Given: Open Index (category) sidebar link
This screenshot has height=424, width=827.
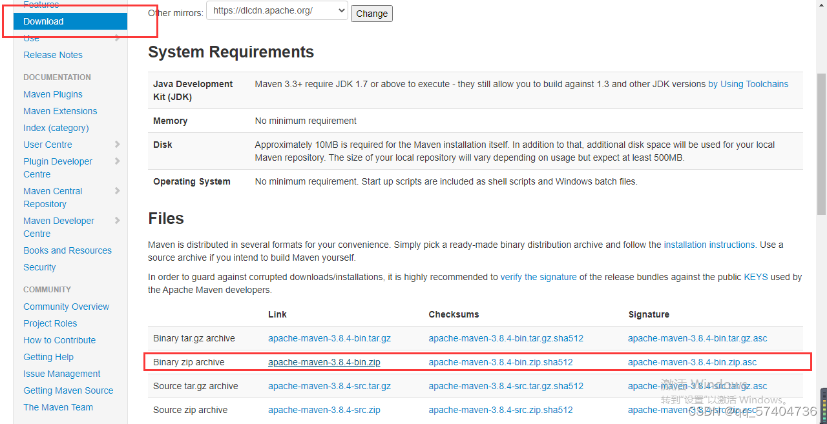Looking at the screenshot, I should pos(56,128).
